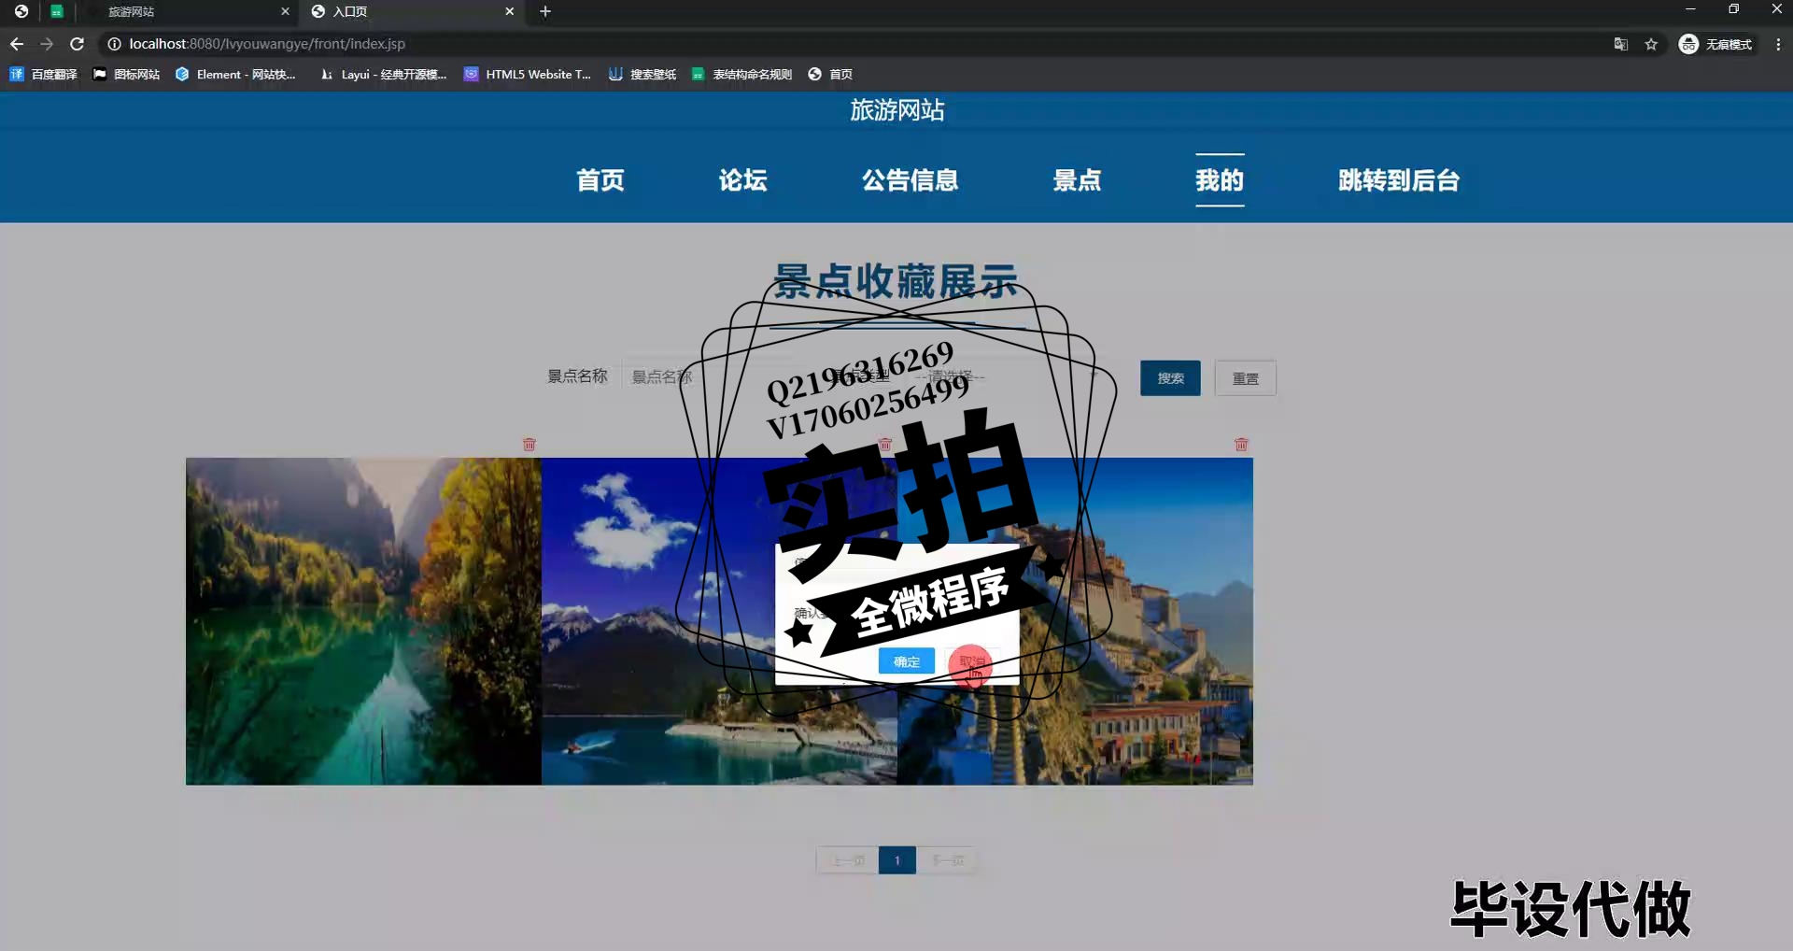
Task: Click the 旅游网站 site title
Action: (896, 110)
